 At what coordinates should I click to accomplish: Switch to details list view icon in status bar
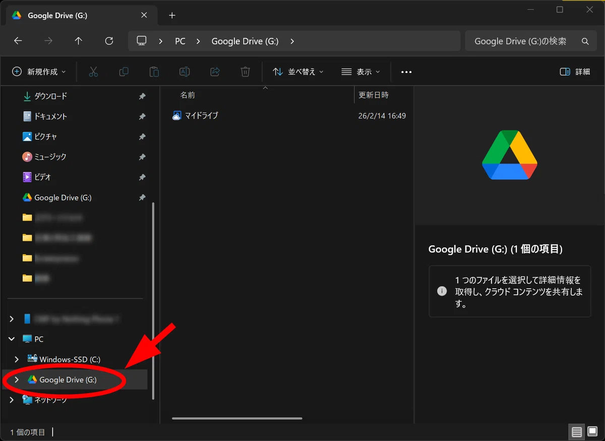pos(577,432)
